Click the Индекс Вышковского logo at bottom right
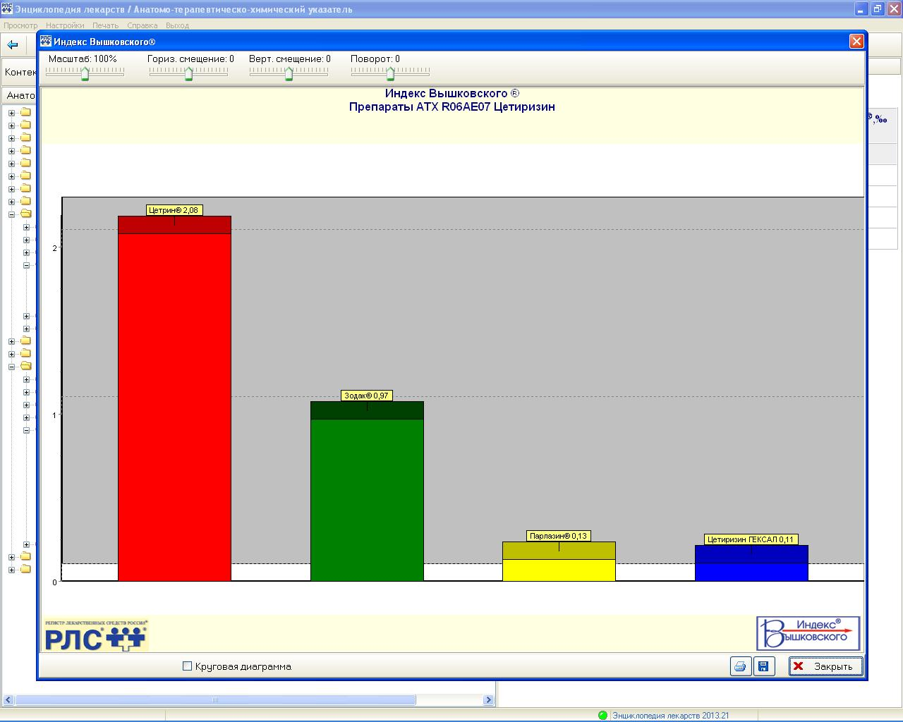 click(x=808, y=633)
